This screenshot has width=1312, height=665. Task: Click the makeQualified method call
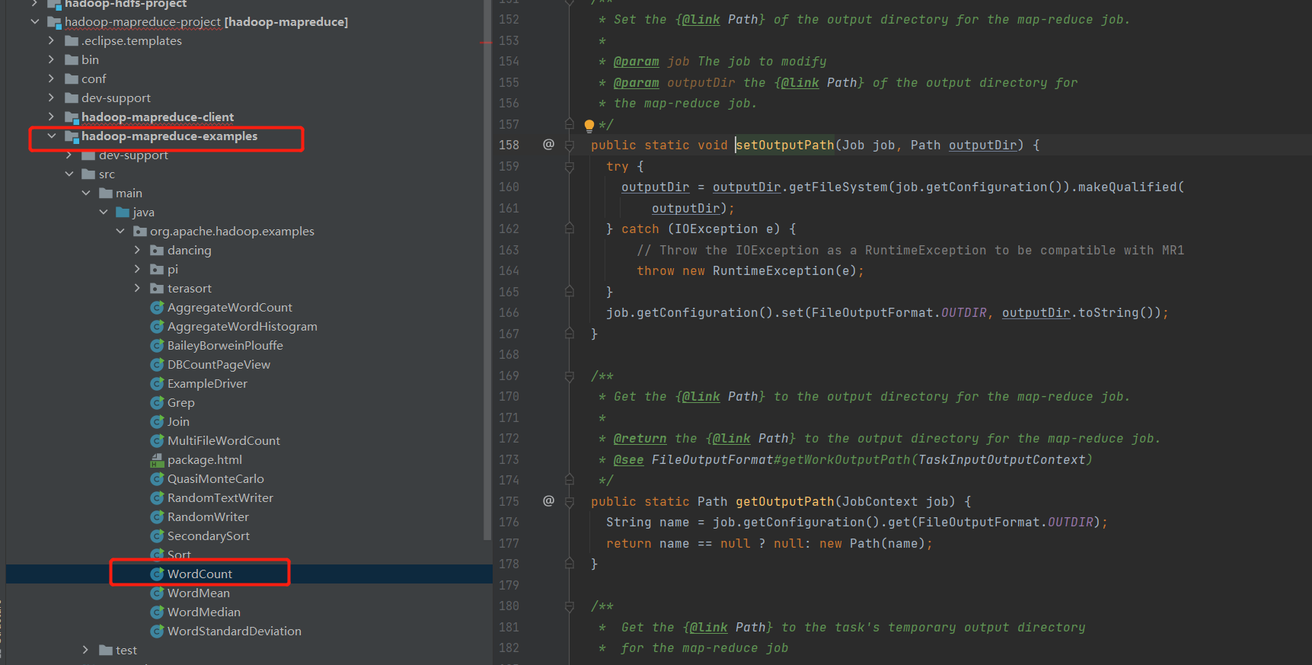click(x=1127, y=187)
